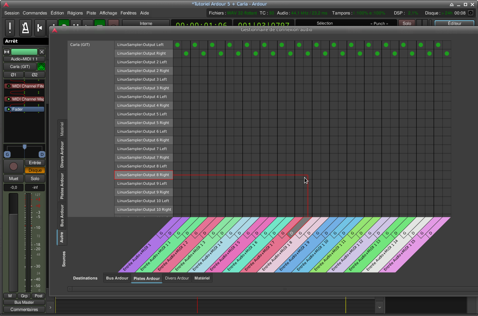
Task: Click the panic exclamation mark button
Action: coord(10,28)
